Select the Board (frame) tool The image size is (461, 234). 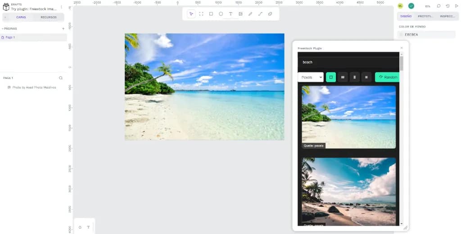pos(201,14)
